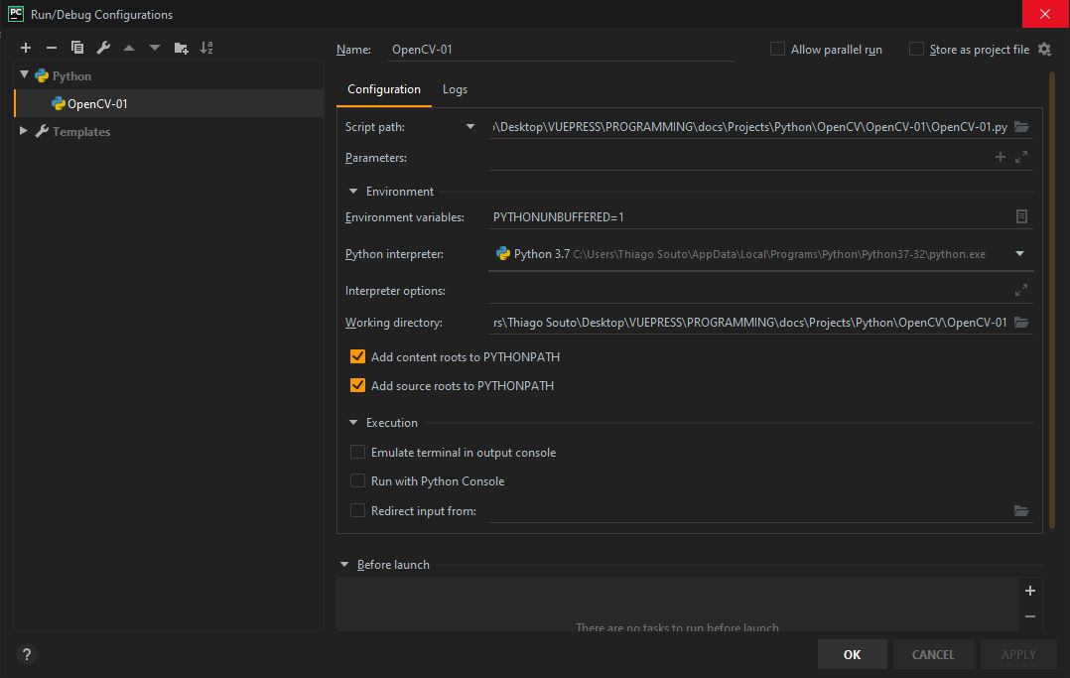This screenshot has width=1070, height=678.
Task: Enable Emulate terminal in output console
Action: point(357,452)
